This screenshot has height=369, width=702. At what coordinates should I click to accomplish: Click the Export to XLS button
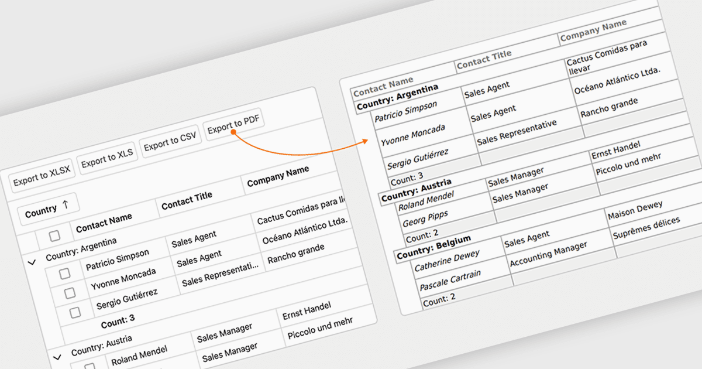tap(107, 157)
